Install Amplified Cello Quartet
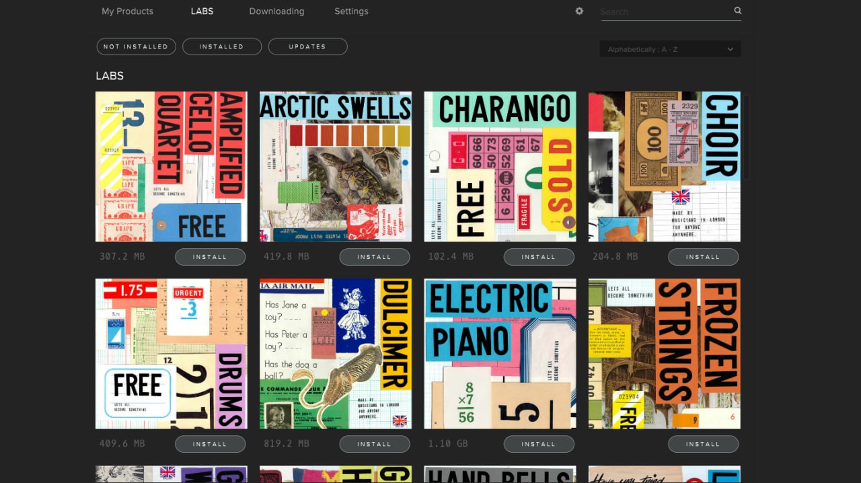This screenshot has width=861, height=483. click(x=210, y=257)
